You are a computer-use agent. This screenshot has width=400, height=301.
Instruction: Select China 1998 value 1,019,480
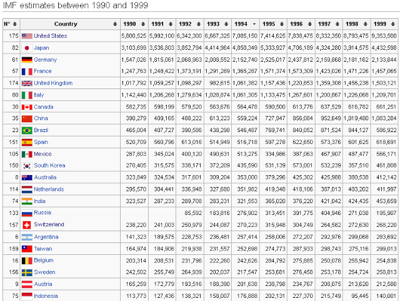click(x=356, y=118)
